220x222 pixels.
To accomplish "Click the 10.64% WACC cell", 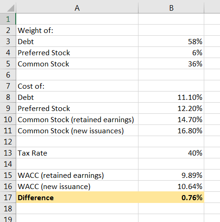I will click(x=171, y=186).
